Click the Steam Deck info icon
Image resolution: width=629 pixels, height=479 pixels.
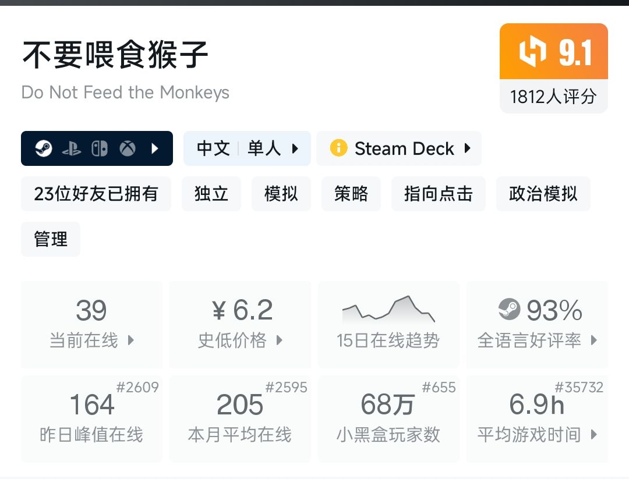338,148
